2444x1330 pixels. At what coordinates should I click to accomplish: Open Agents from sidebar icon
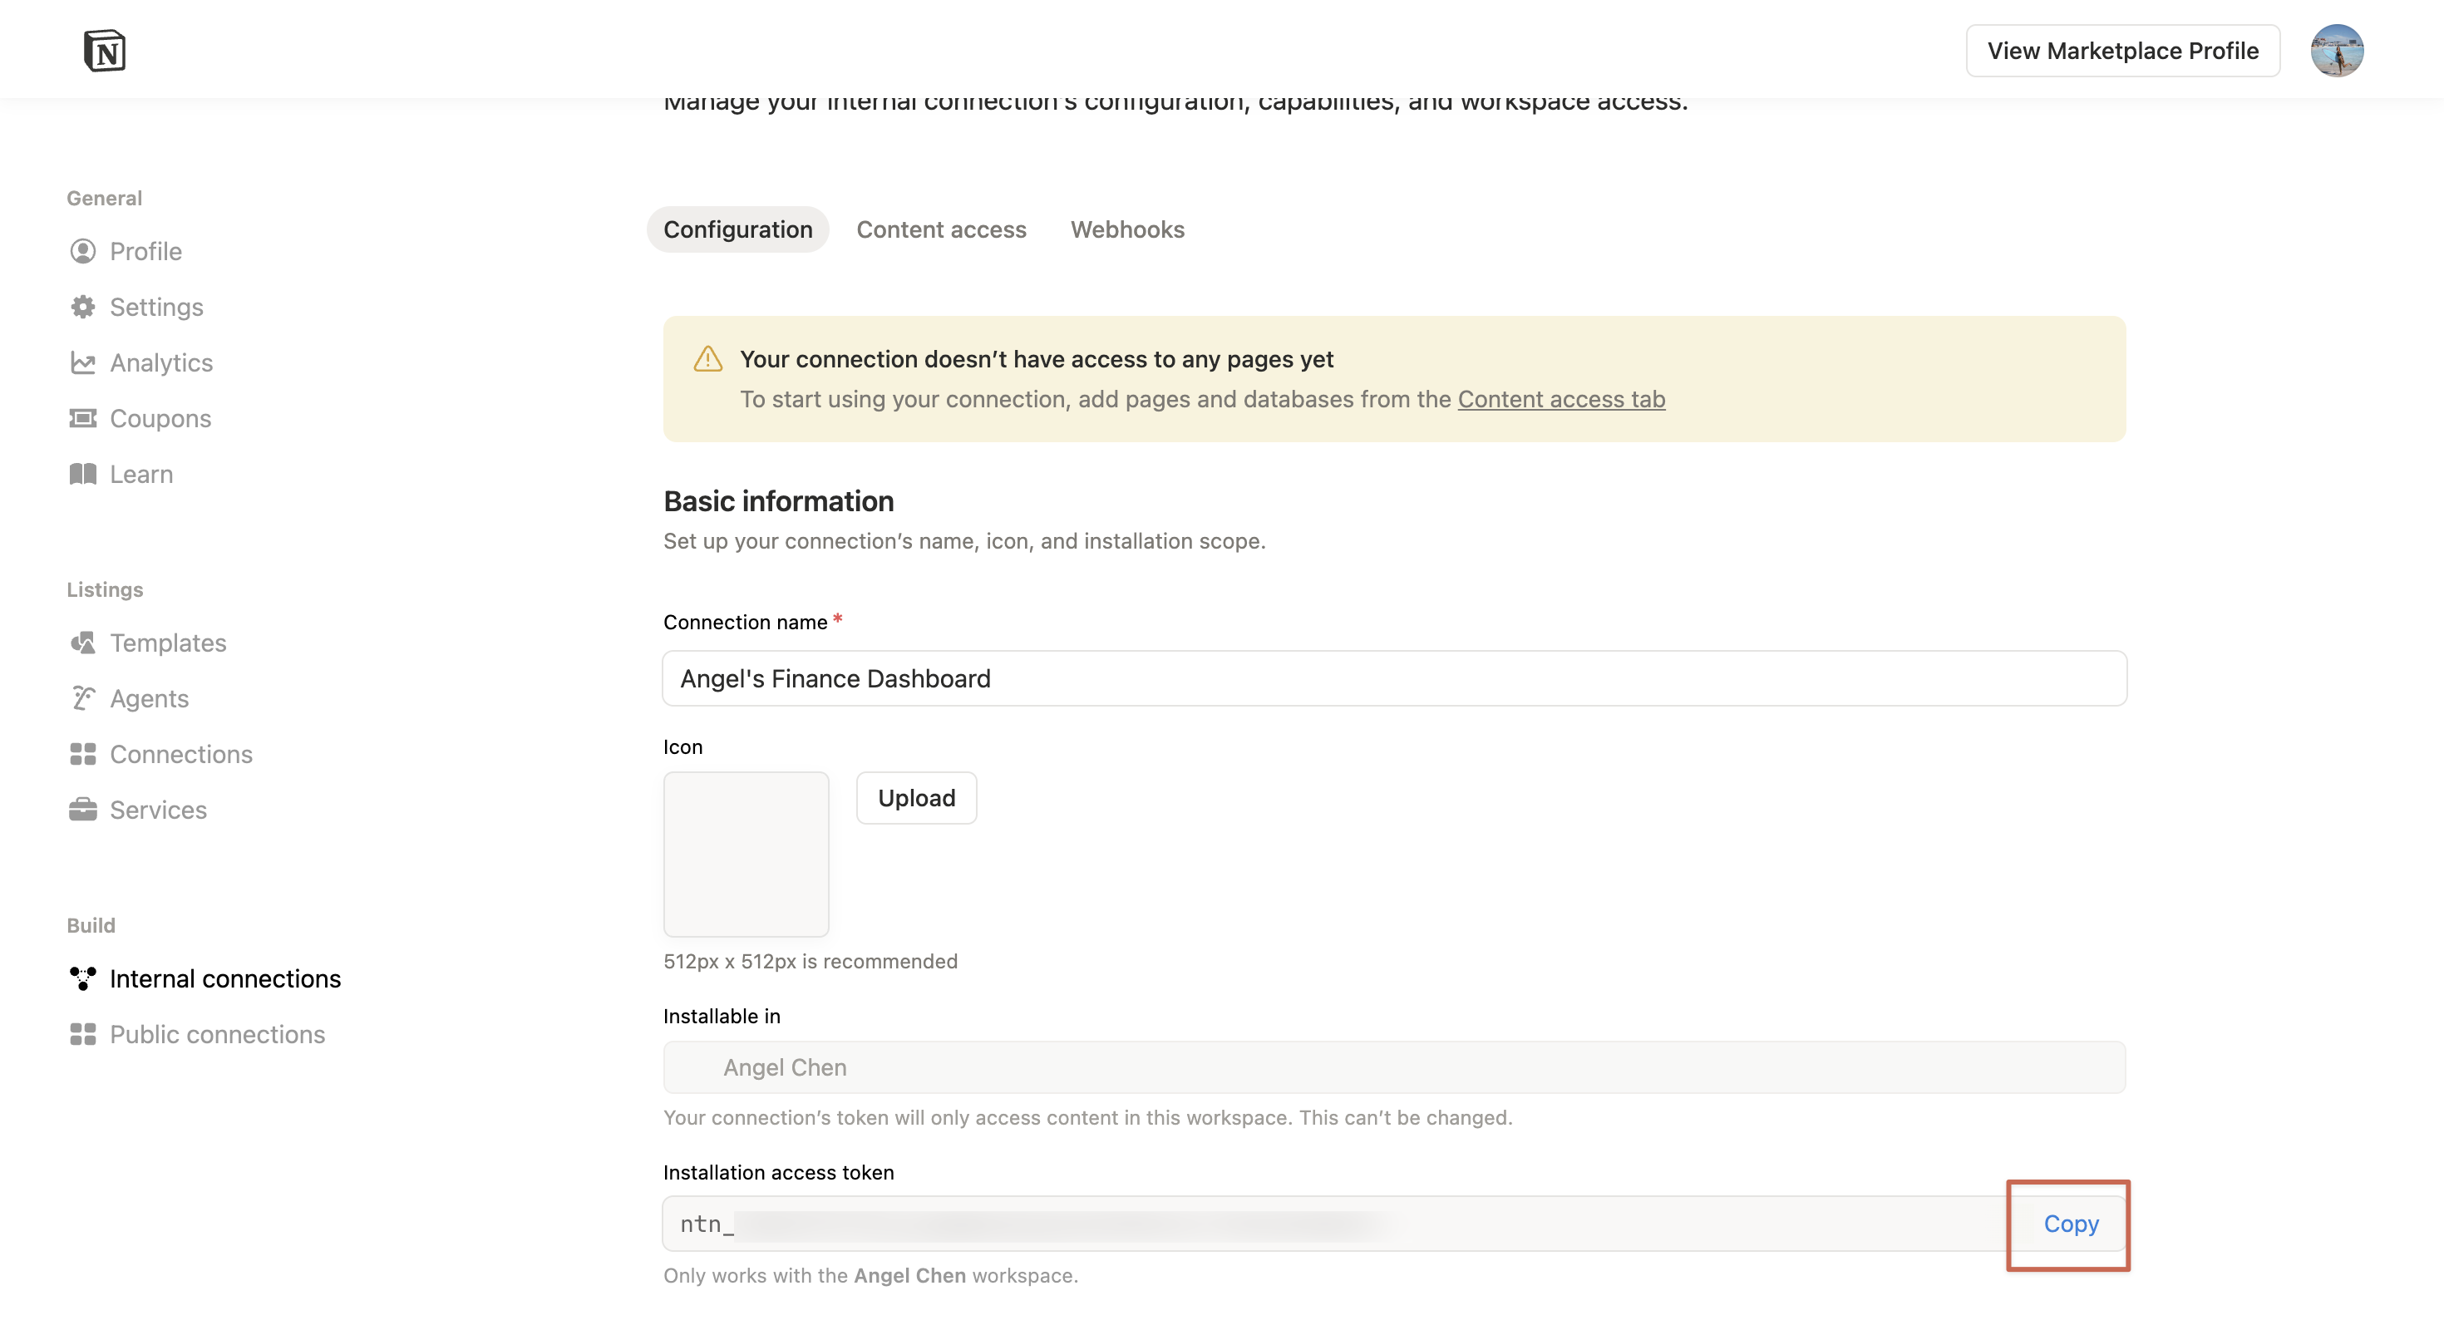[x=82, y=698]
